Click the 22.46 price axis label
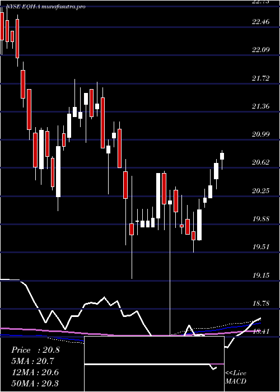The image size is (280, 392). 260,22
